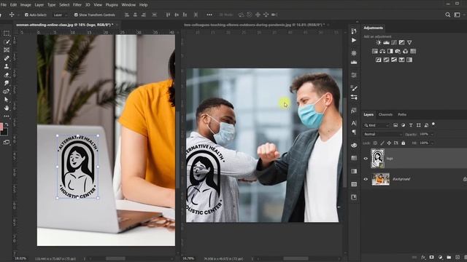
Task: Open the layer filter Kind dropdown
Action: pyautogui.click(x=377, y=125)
